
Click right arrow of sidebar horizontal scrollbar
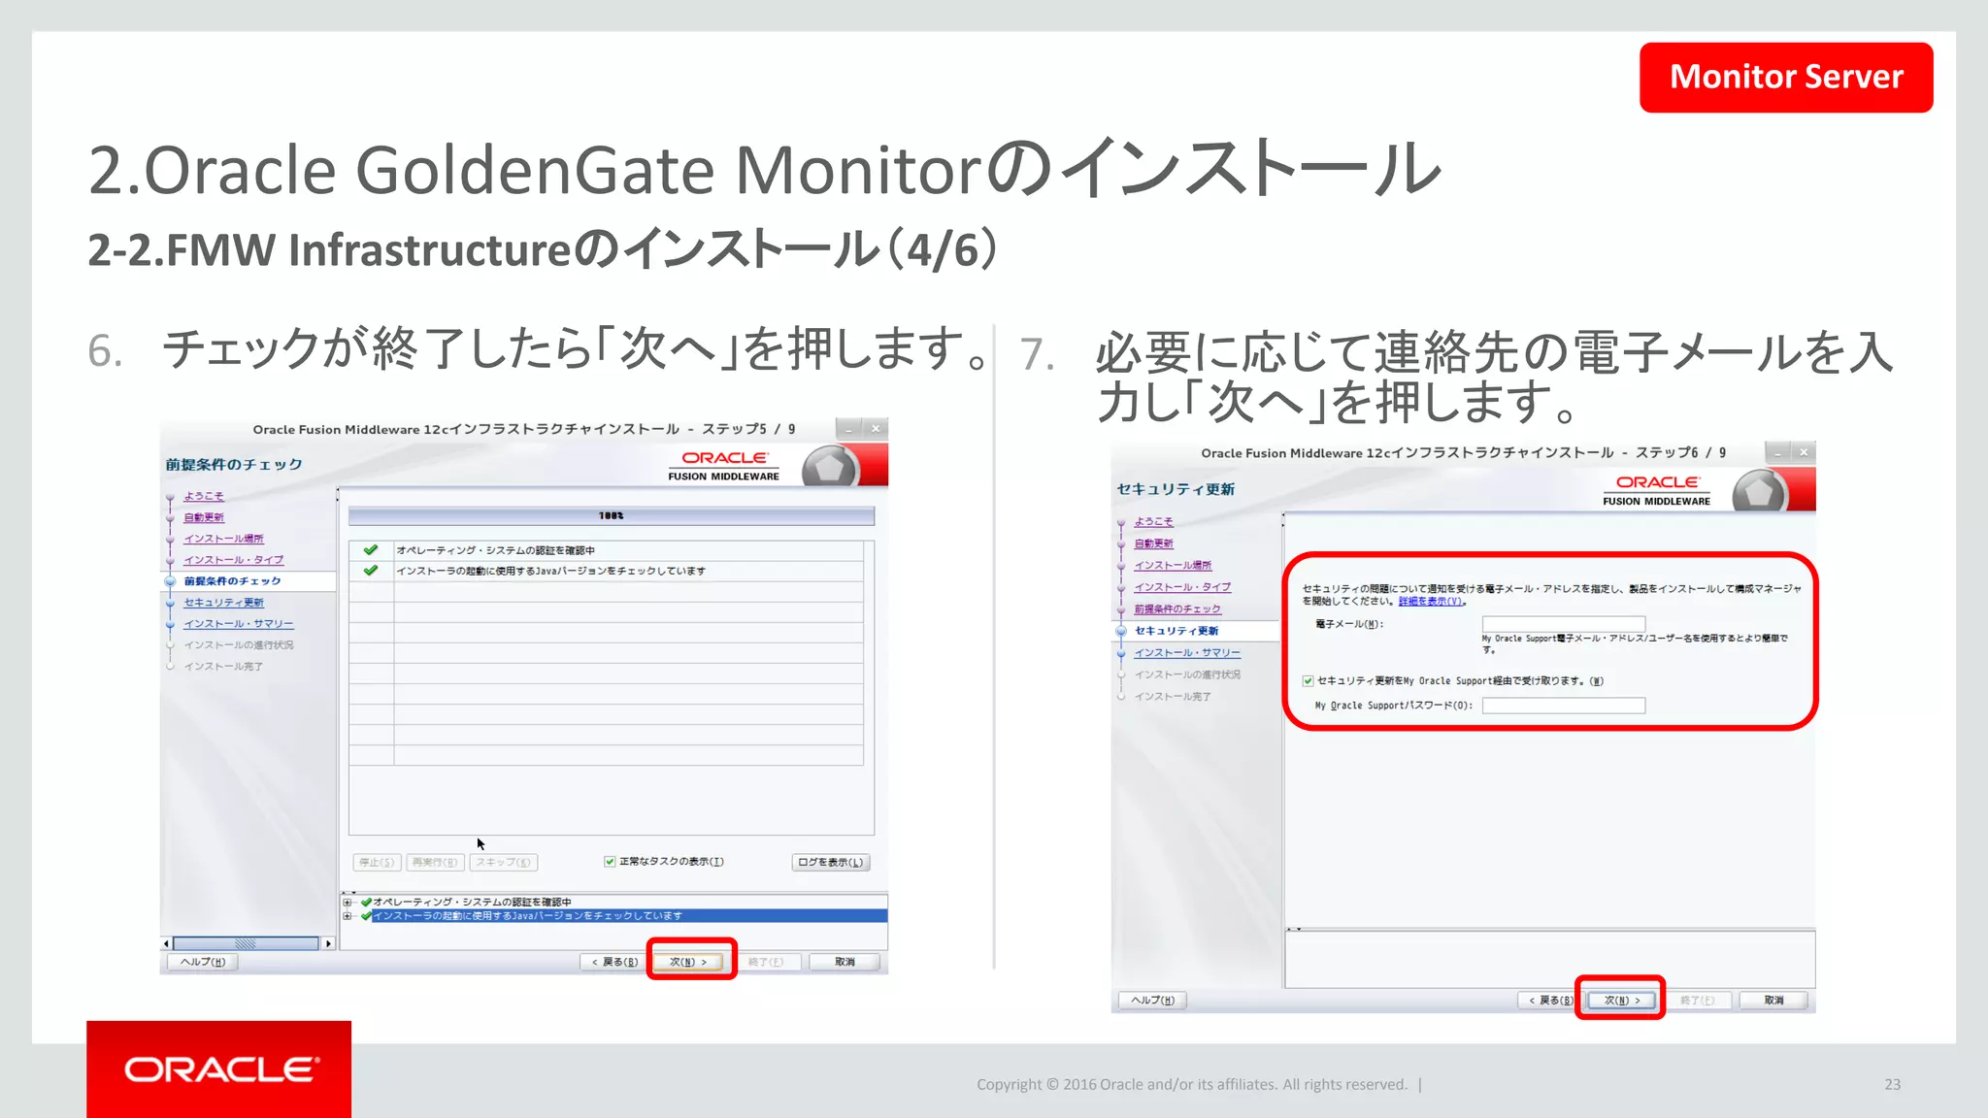[328, 943]
